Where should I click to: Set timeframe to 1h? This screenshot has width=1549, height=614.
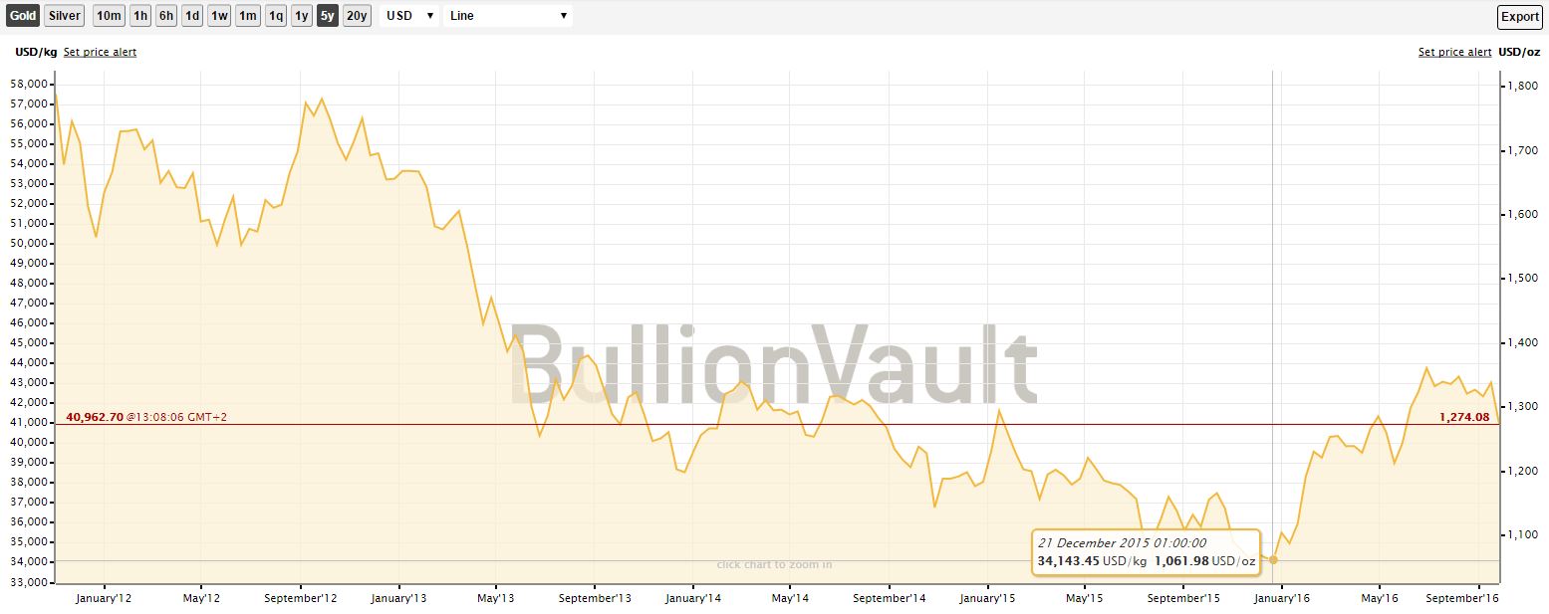tap(140, 16)
